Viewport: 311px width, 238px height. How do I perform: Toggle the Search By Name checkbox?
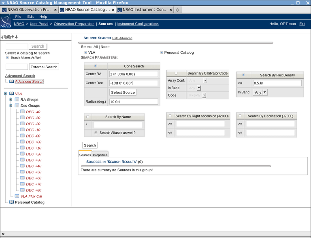(x=87, y=117)
